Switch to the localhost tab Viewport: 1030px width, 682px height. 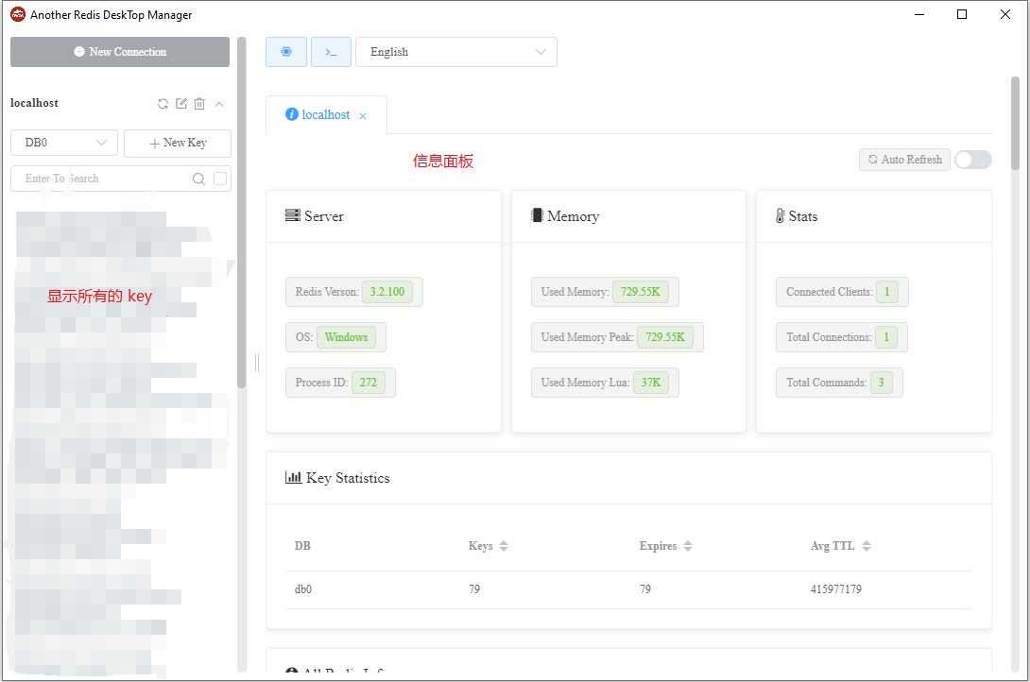326,115
